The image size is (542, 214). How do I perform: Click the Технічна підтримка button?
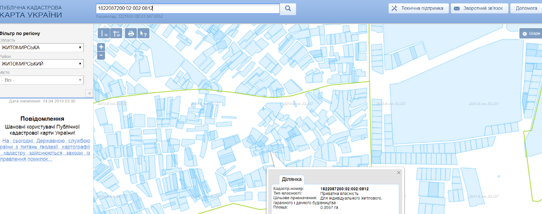tap(418, 8)
